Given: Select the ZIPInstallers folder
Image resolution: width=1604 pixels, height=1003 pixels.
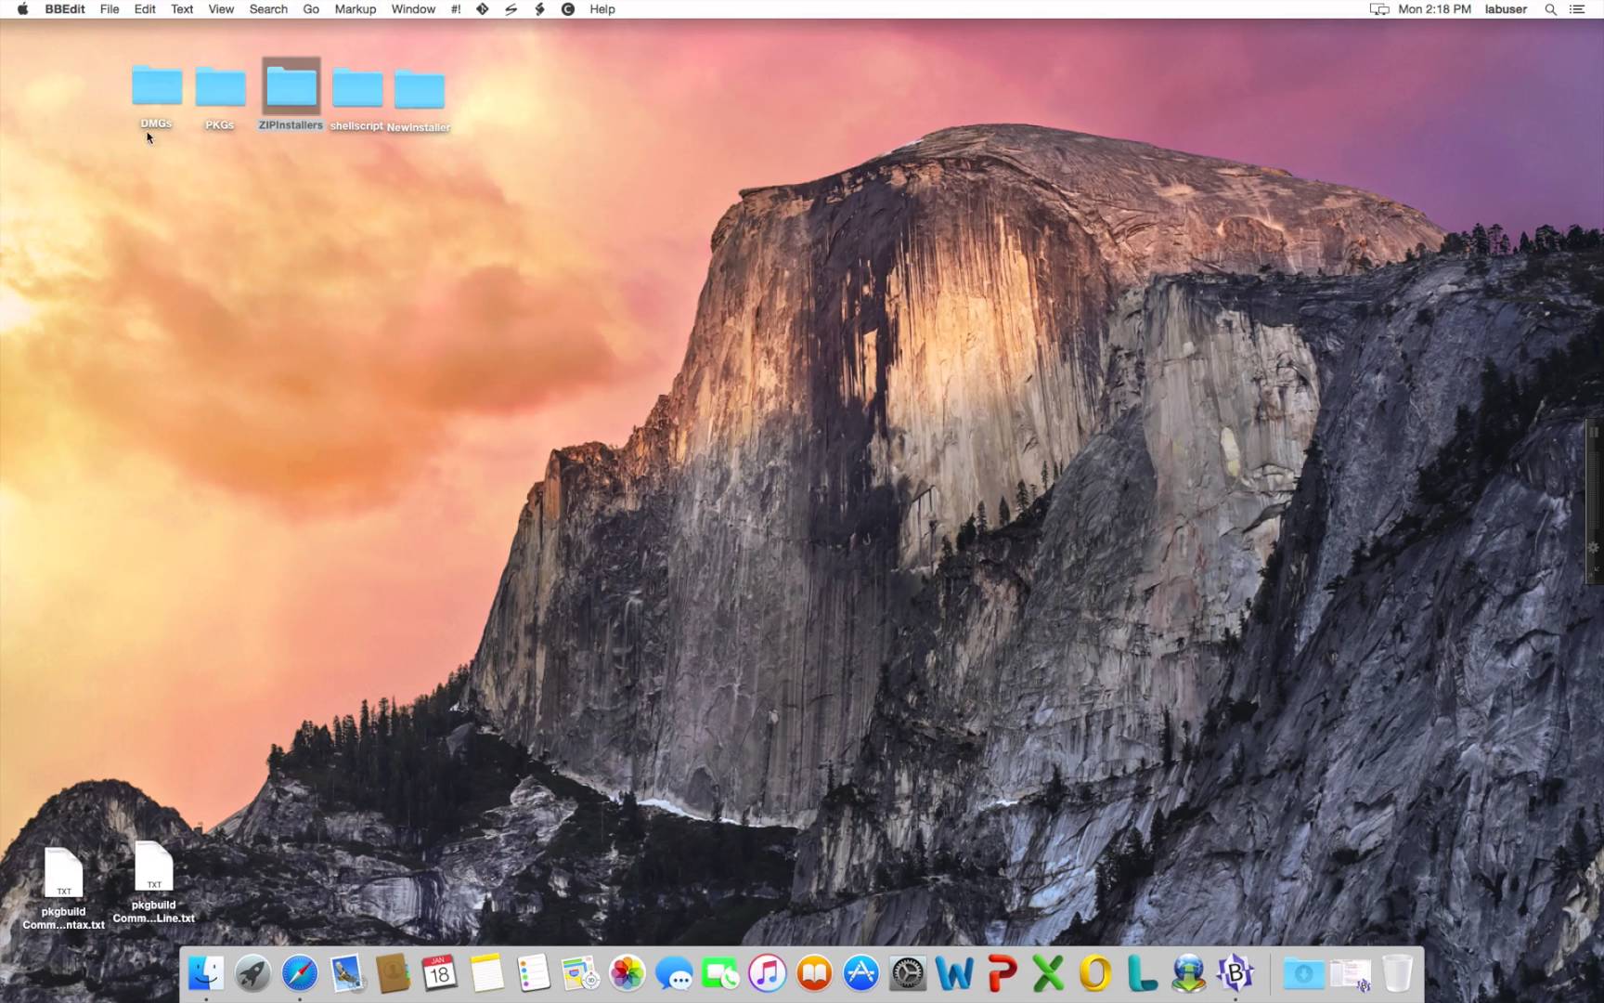Looking at the screenshot, I should click(x=291, y=94).
